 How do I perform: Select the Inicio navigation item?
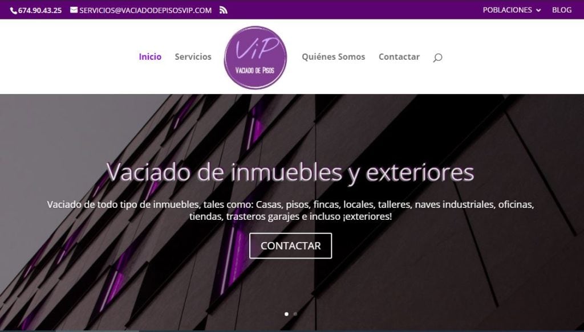pyautogui.click(x=150, y=56)
